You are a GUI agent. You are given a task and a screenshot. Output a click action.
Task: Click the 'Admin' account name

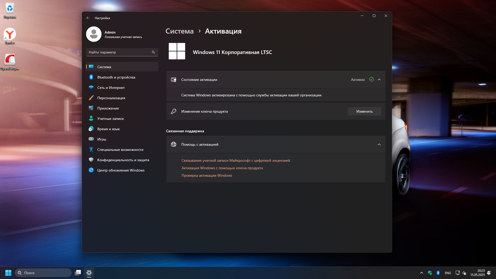pos(110,32)
